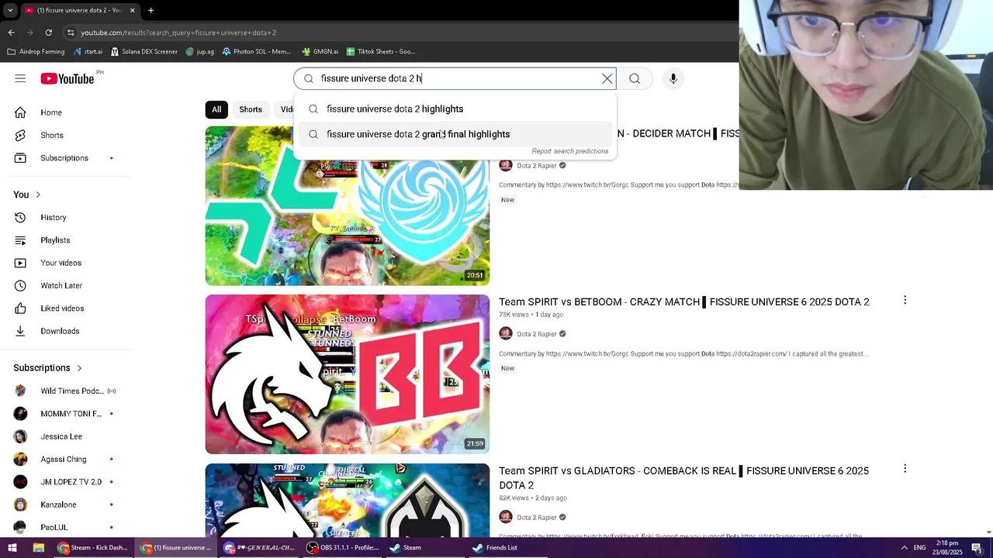Select suggestion 'fissure universe dota 2 grand final highlights'
Image resolution: width=993 pixels, height=558 pixels.
click(x=455, y=134)
